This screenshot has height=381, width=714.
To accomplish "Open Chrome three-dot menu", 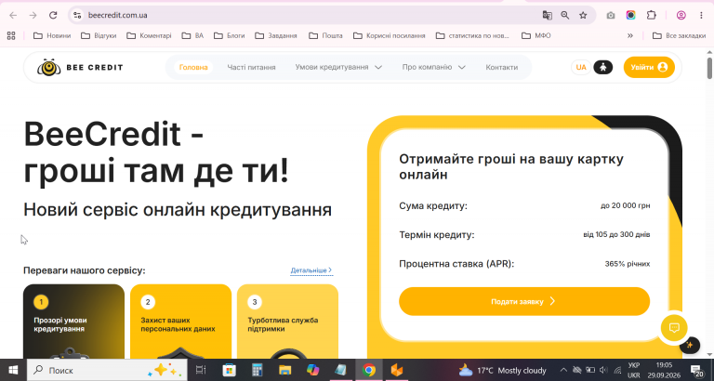I will pos(701,15).
